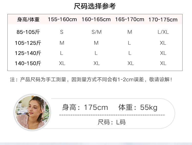Screen dimensions: 192x145
Task: Click the 155-160cm column header
Action: point(62,19)
